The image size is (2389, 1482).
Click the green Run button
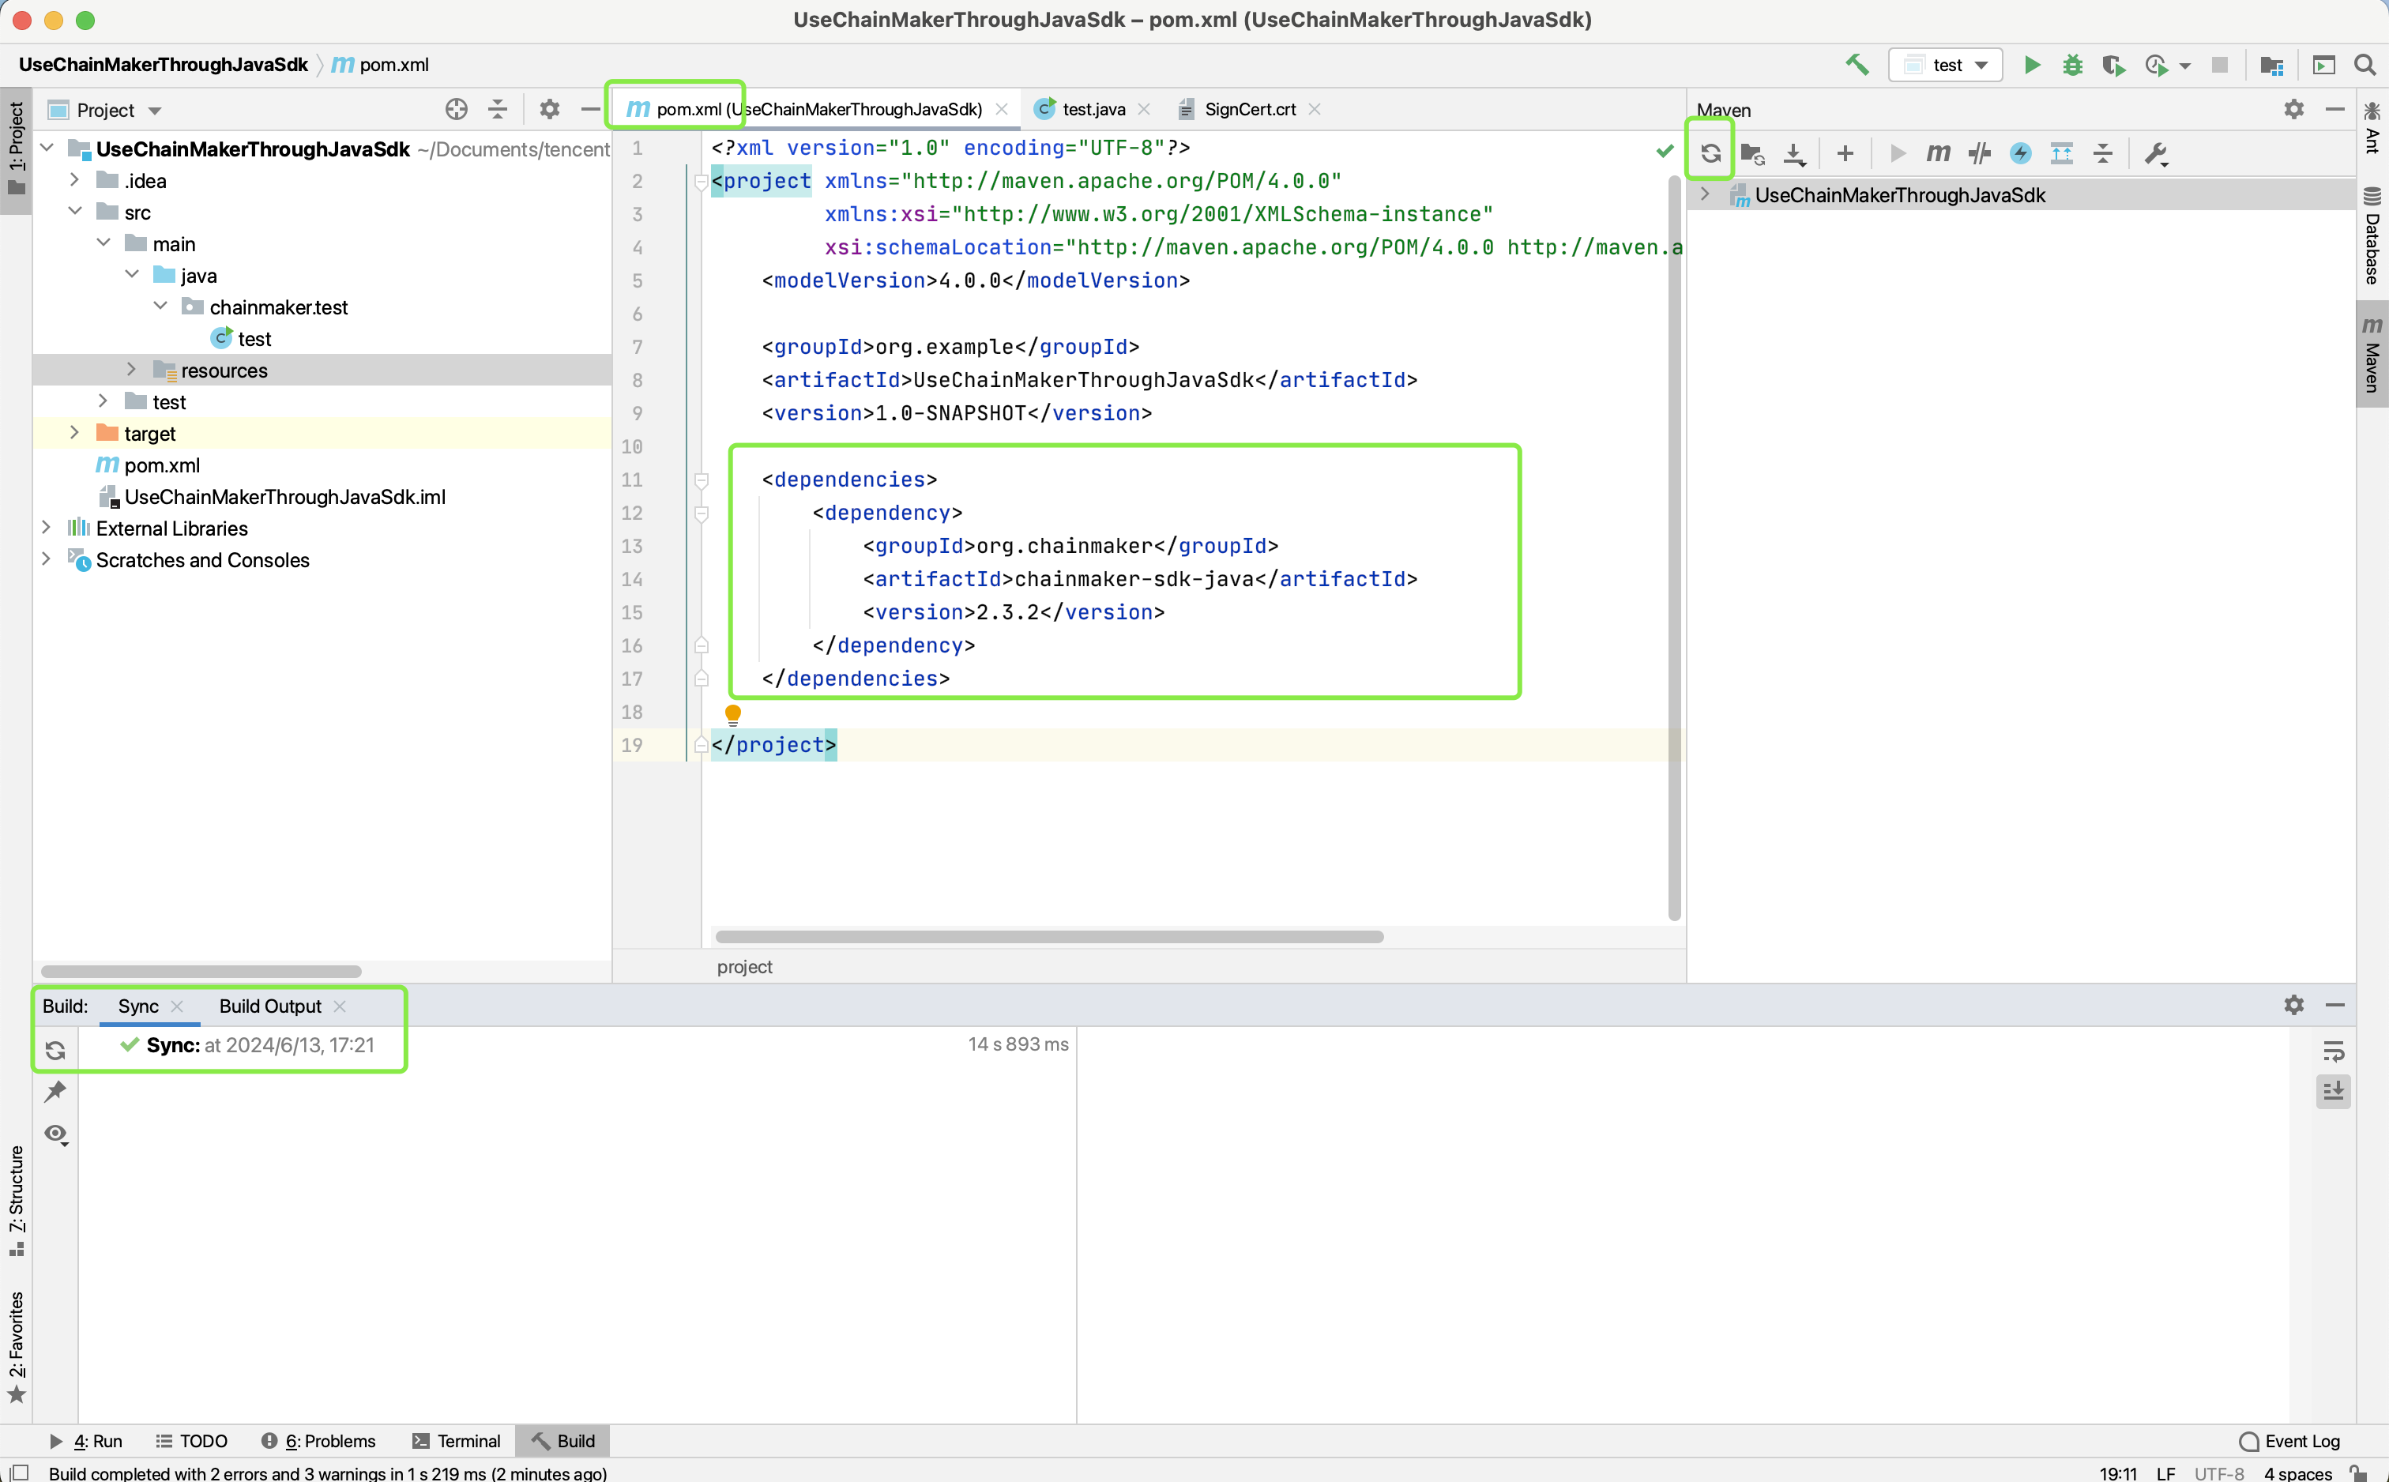tap(2031, 65)
